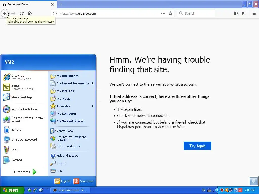The width and height of the screenshot is (259, 194).
Task: Click the browser back arrow button
Action: (x=5, y=13)
